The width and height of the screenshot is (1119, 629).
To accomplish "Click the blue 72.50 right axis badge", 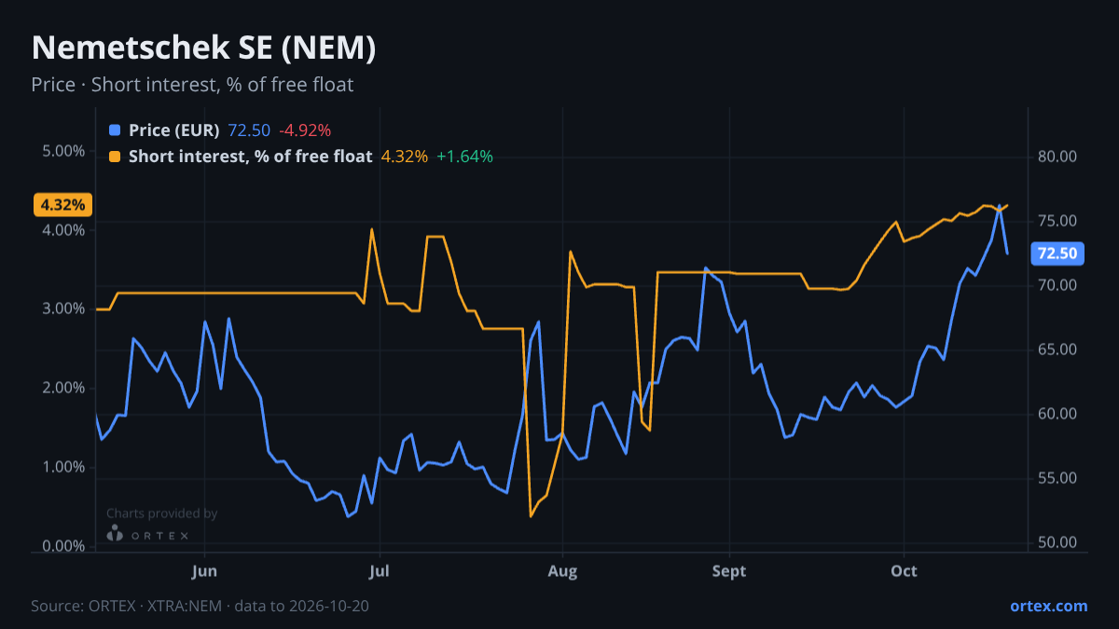I will [1057, 253].
